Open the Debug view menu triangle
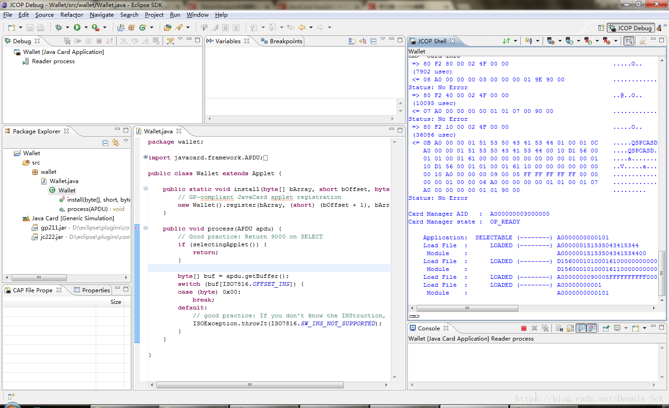Image resolution: width=669 pixels, height=408 pixels. pos(180,39)
